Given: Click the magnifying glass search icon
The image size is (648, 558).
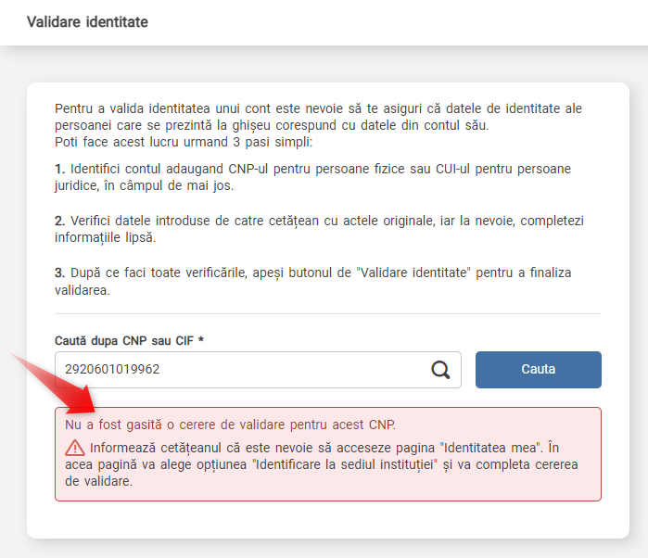Looking at the screenshot, I should pos(440,370).
